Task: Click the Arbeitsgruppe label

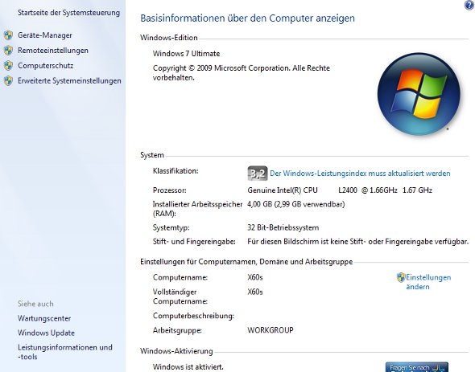Action: [x=177, y=330]
